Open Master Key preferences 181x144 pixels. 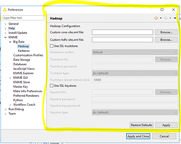click(20, 87)
